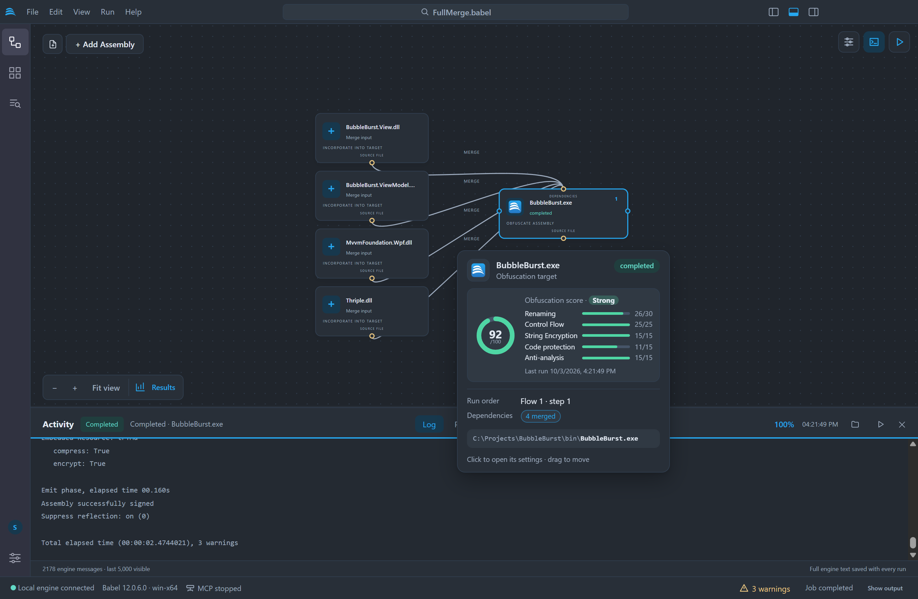The image size is (918, 599).
Task: Open the search list sidebar icon
Action: coord(15,103)
